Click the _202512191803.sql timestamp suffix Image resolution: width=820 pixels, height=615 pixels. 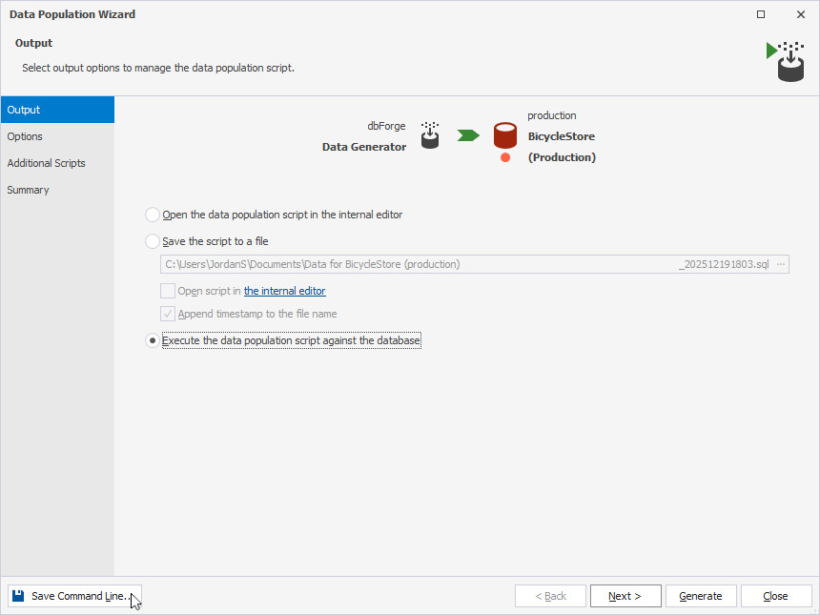click(724, 264)
